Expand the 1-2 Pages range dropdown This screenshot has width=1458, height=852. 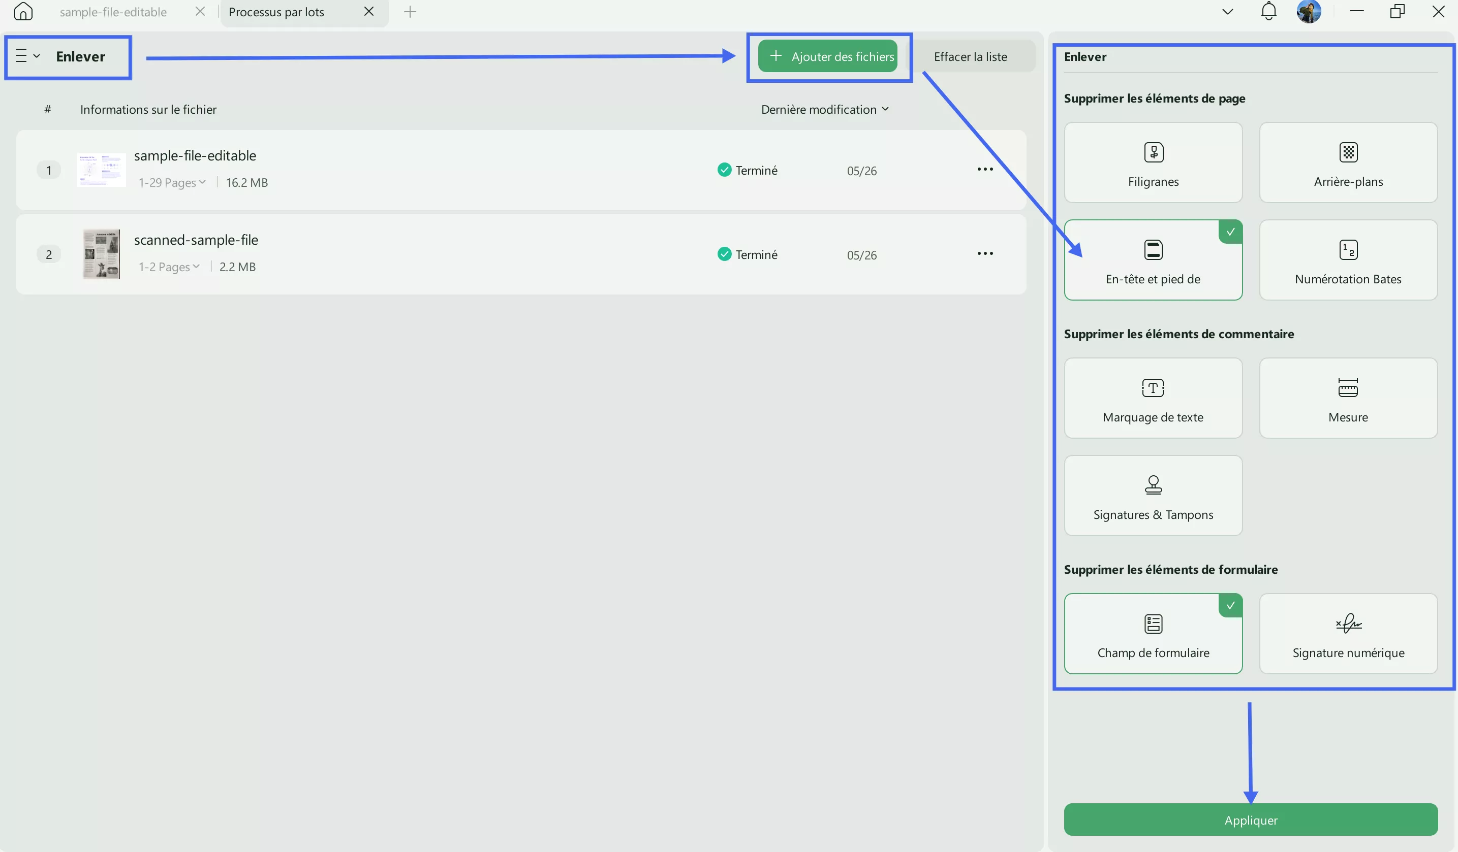[169, 267]
